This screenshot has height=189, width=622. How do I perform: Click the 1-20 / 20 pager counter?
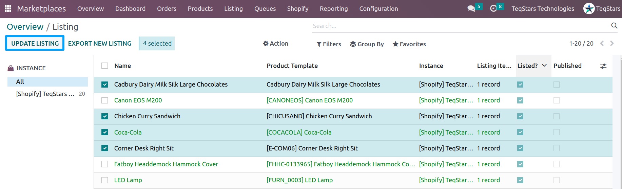(581, 43)
